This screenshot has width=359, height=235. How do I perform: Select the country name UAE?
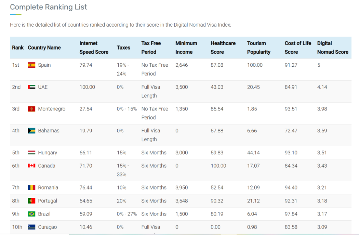pos(43,87)
